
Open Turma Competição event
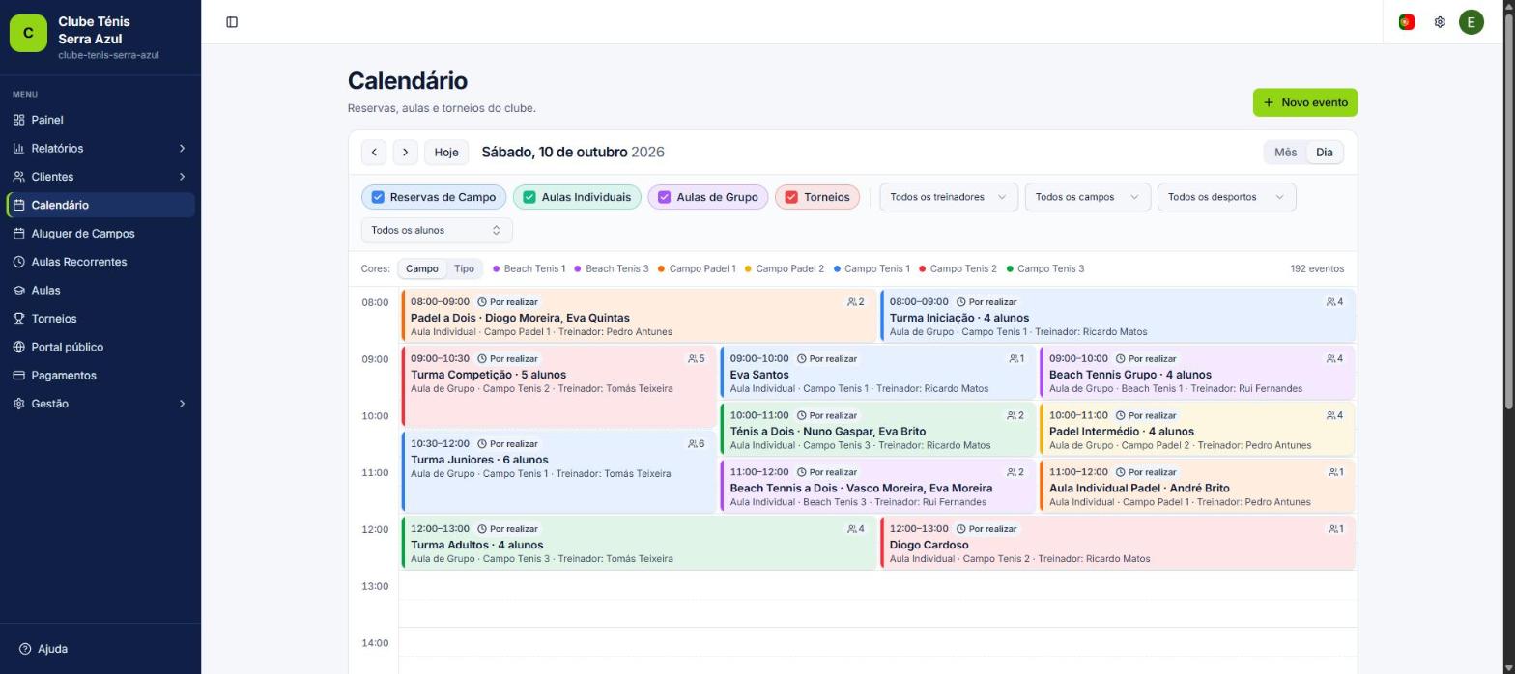tap(558, 386)
